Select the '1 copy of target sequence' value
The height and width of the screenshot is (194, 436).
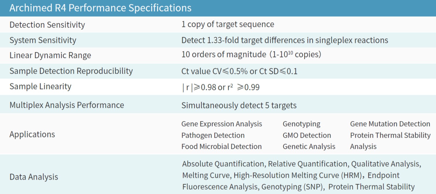(227, 24)
